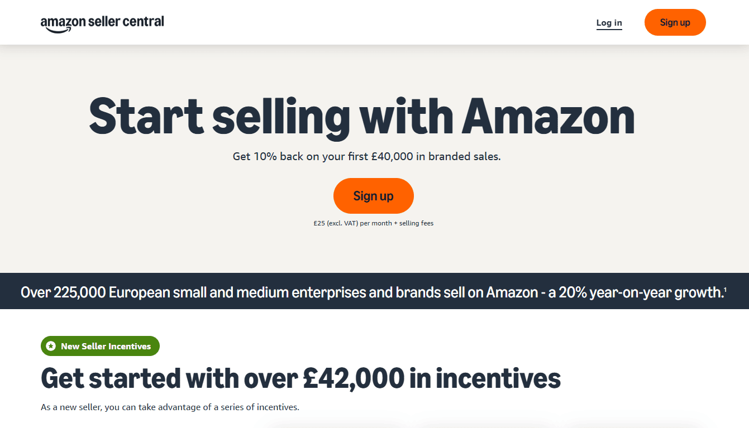The height and width of the screenshot is (428, 749).
Task: Click the word "selling" in the main headline
Action: click(x=281, y=117)
